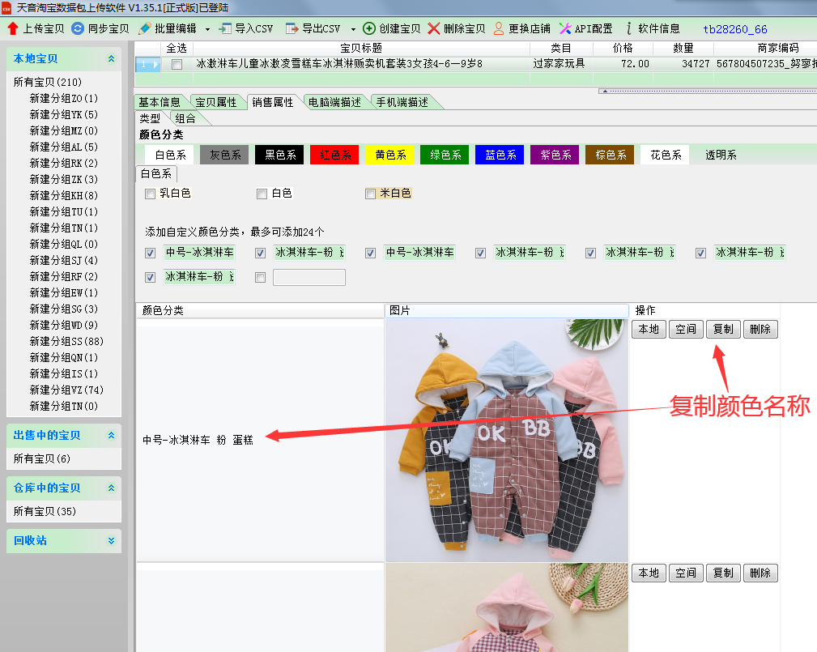Image resolution: width=817 pixels, height=652 pixels.
Task: Select the 红色系 color swatch
Action: click(x=334, y=155)
